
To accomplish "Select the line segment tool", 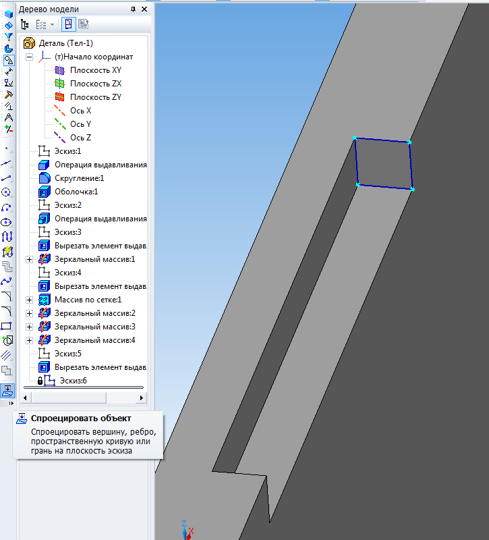I will pyautogui.click(x=7, y=178).
